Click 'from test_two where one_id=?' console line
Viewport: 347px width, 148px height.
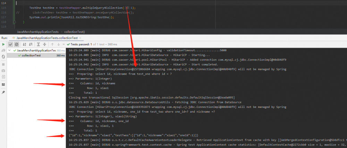pyautogui.click(x=142, y=112)
